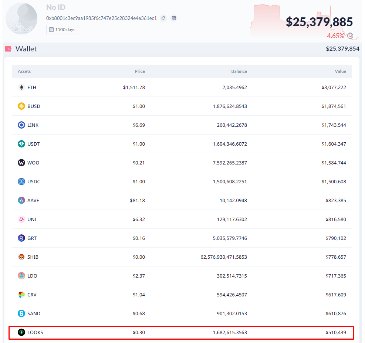Click the SAND balance 901,302.0153
Screen dimensions: 365x343
coord(232,314)
